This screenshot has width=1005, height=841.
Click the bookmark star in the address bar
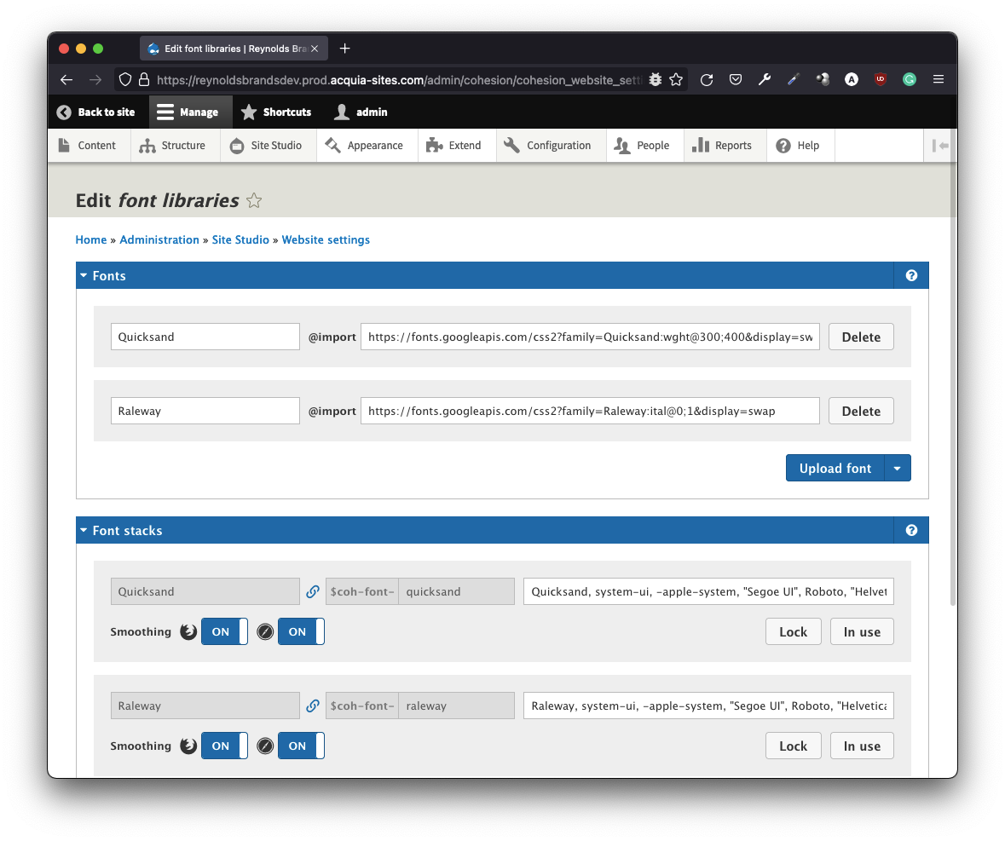point(676,79)
